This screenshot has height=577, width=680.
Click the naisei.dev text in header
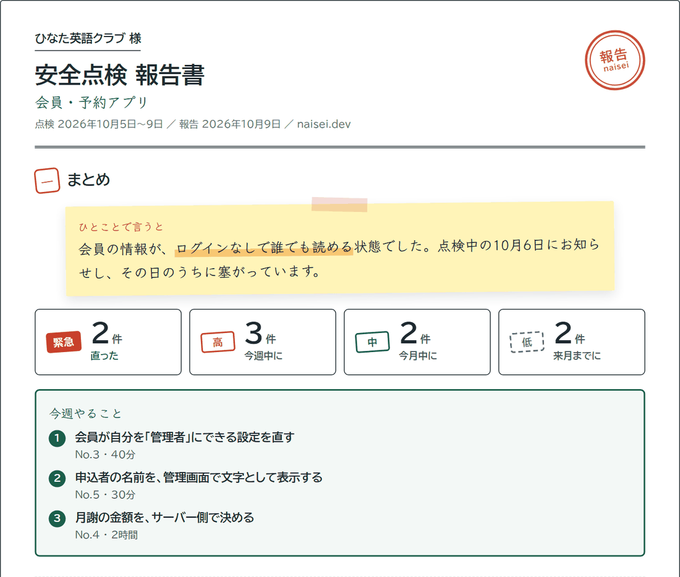[x=324, y=124]
